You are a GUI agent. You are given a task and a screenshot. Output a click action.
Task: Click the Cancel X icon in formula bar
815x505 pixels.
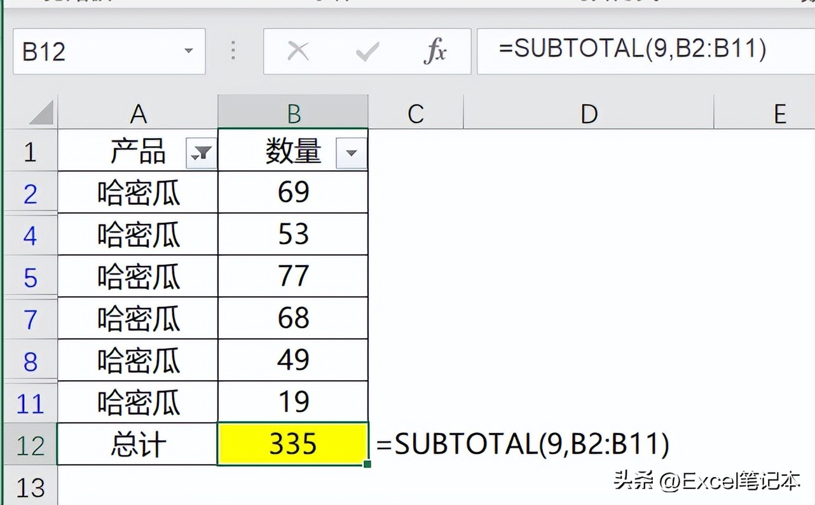click(x=298, y=51)
